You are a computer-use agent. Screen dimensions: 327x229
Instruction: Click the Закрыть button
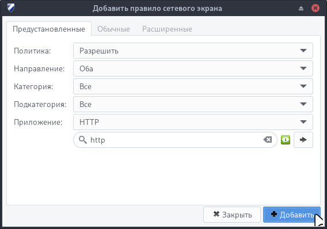pos(232,215)
